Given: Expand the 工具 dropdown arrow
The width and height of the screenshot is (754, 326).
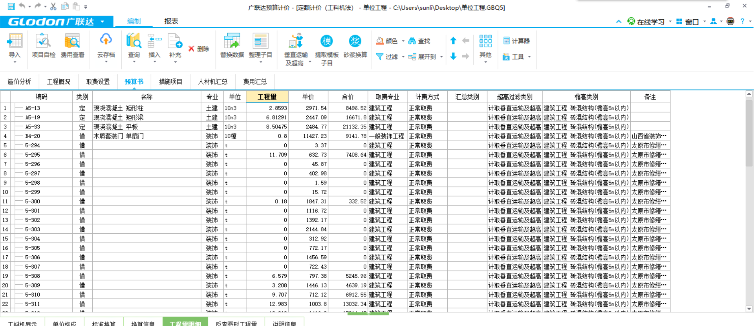Looking at the screenshot, I should click(x=529, y=57).
